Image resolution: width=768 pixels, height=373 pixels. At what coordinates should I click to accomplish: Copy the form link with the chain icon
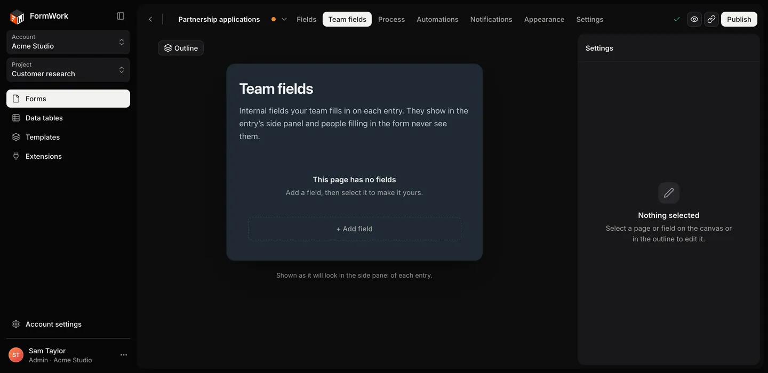tap(711, 19)
